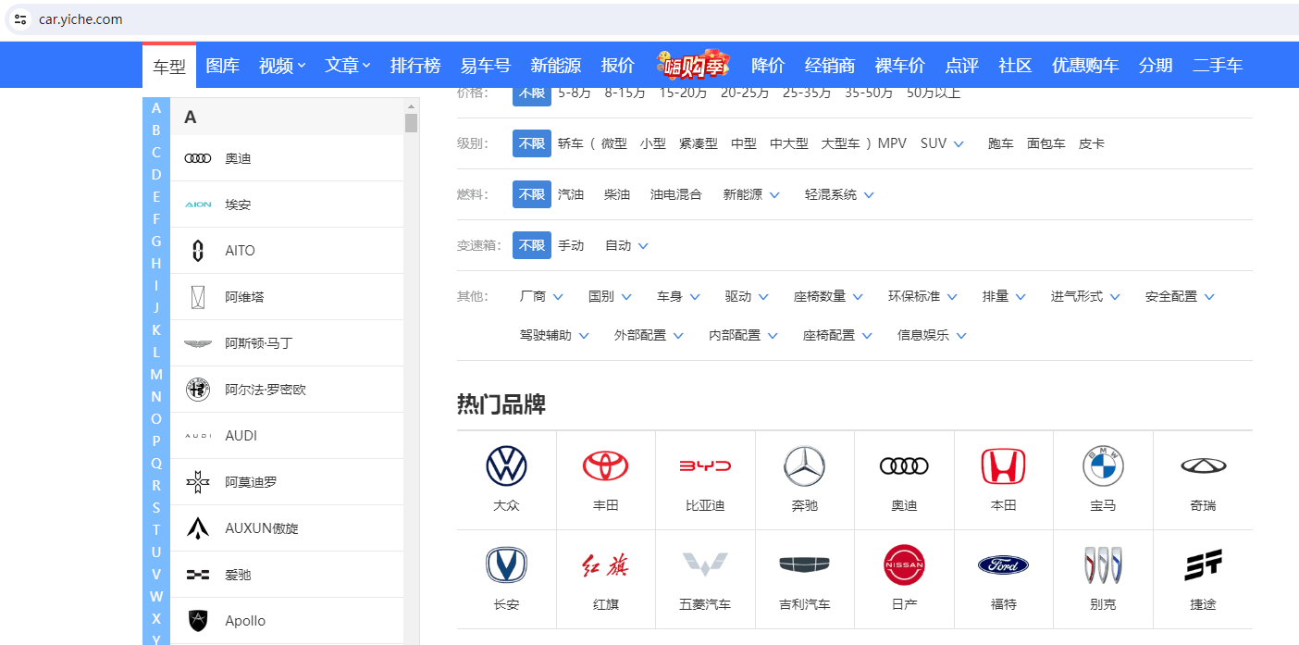Click the brand list scrollbar thumb

412,123
